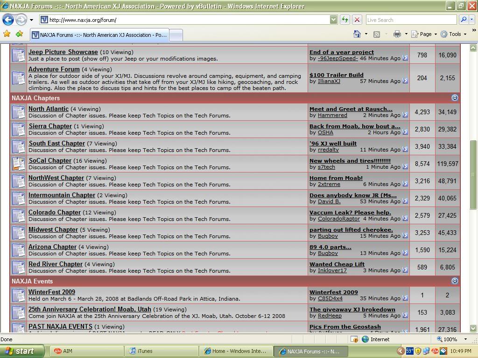Go back with the browser Back arrow
This screenshot has height=358, width=478.
(8, 20)
